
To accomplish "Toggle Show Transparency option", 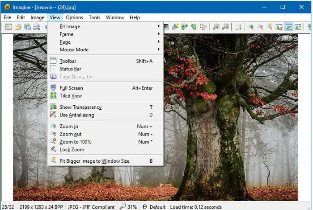I will tap(106, 107).
